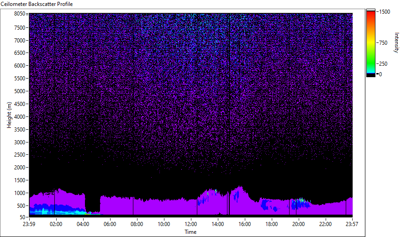Click the 5000 height axis value
This screenshot has width=401, height=237.
(20, 91)
